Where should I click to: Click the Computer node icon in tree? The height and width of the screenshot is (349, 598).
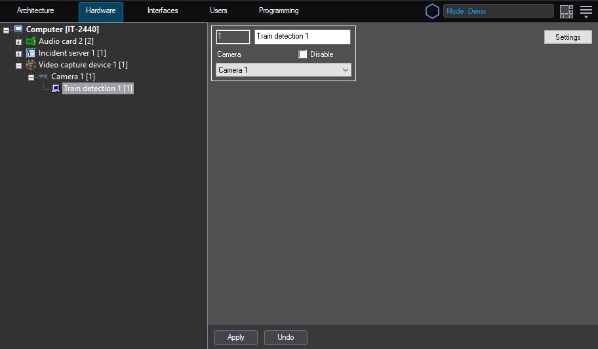pos(18,29)
